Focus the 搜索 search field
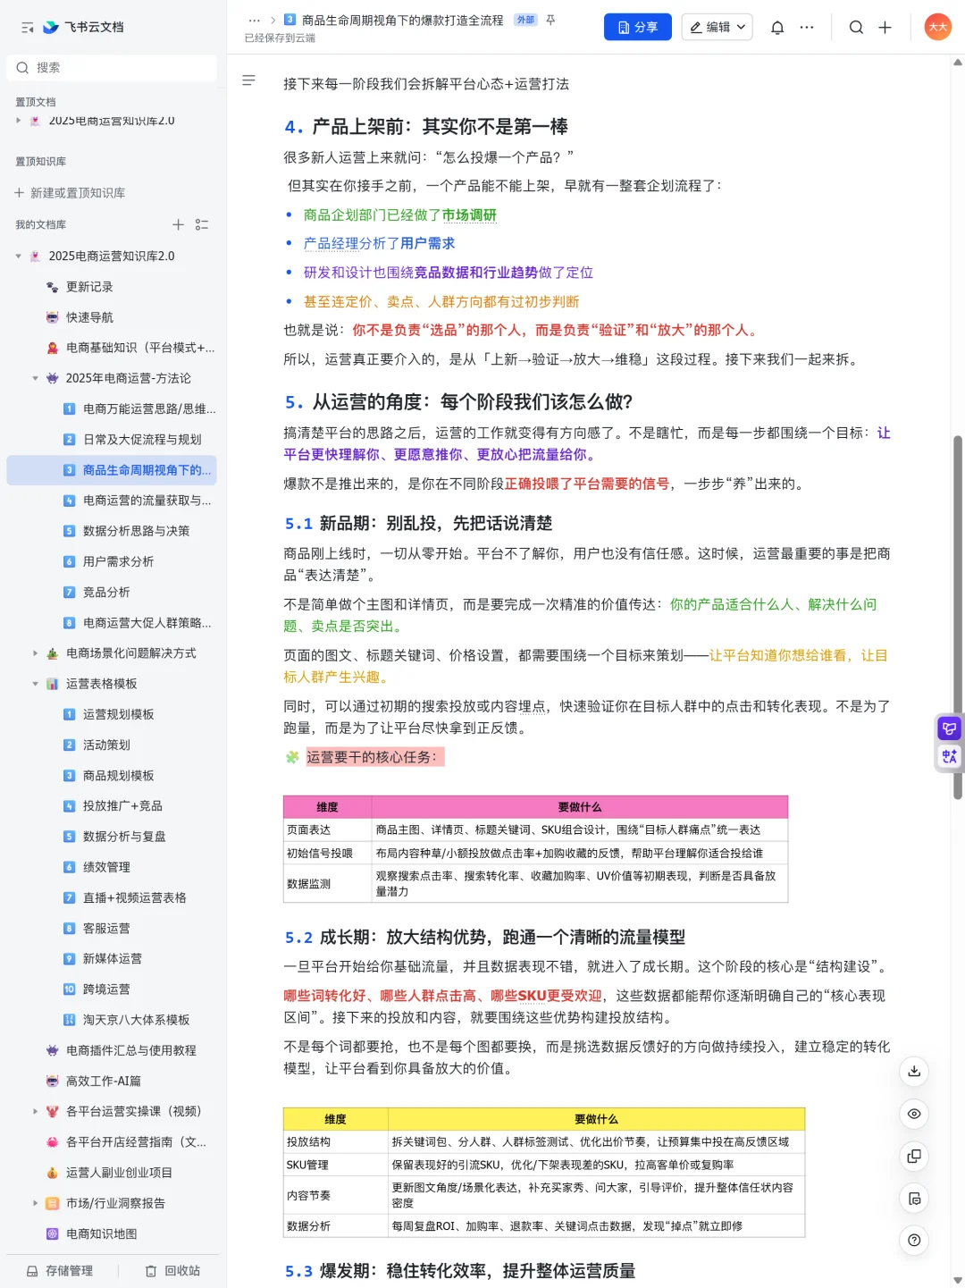 pos(112,68)
